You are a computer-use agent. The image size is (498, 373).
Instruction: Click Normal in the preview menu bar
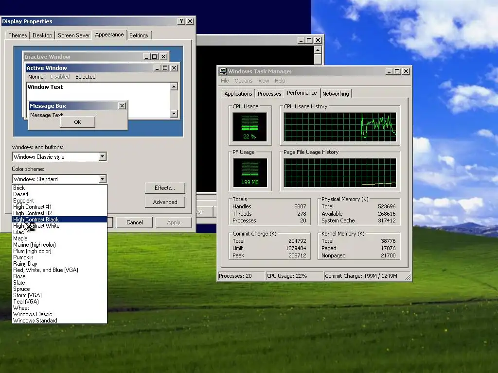click(x=36, y=77)
